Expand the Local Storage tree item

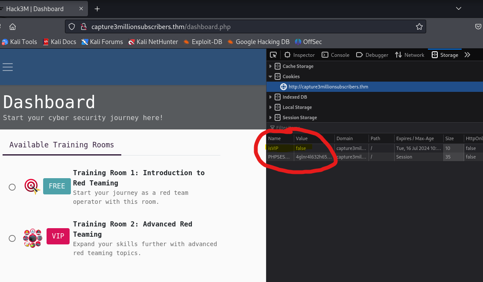pyautogui.click(x=270, y=107)
